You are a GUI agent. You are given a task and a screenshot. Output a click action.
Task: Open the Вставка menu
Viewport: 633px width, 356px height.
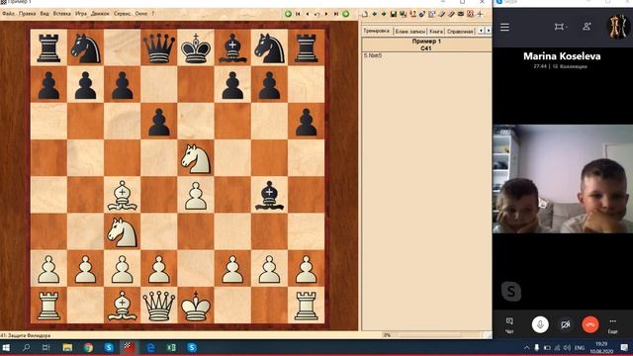pyautogui.click(x=61, y=14)
